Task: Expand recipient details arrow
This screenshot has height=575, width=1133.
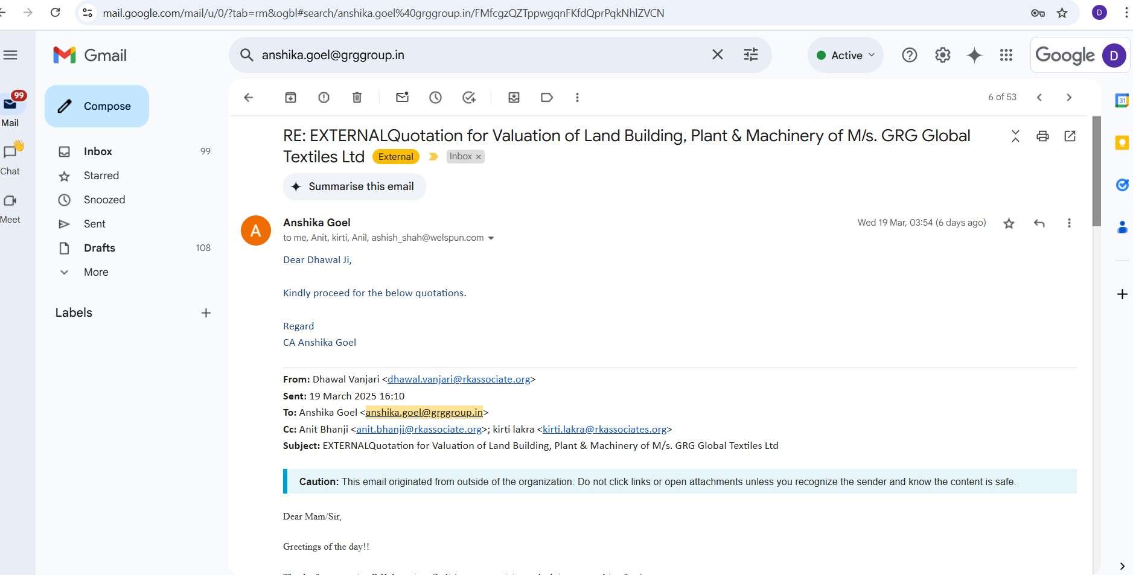Action: click(x=491, y=238)
